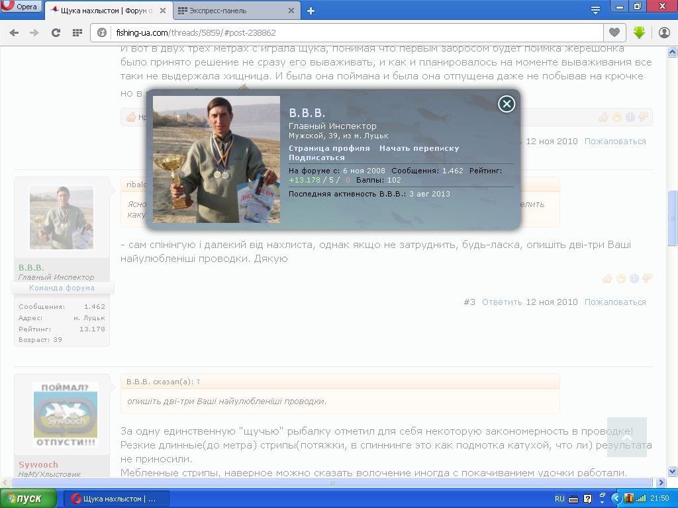Click the scroll-to-top arrow button

click(x=626, y=437)
